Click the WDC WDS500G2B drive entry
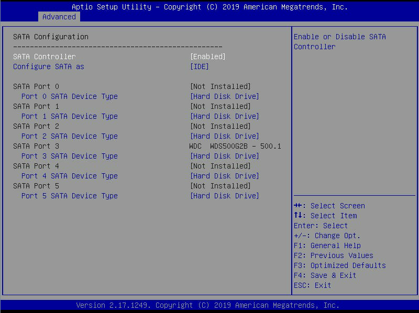The width and height of the screenshot is (419, 313). 235,146
